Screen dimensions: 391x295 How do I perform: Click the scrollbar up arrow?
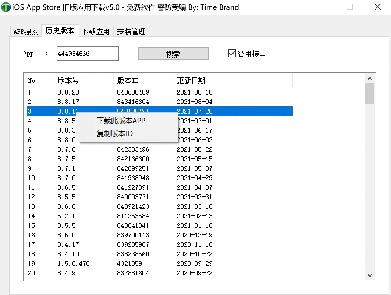pyautogui.click(x=370, y=78)
